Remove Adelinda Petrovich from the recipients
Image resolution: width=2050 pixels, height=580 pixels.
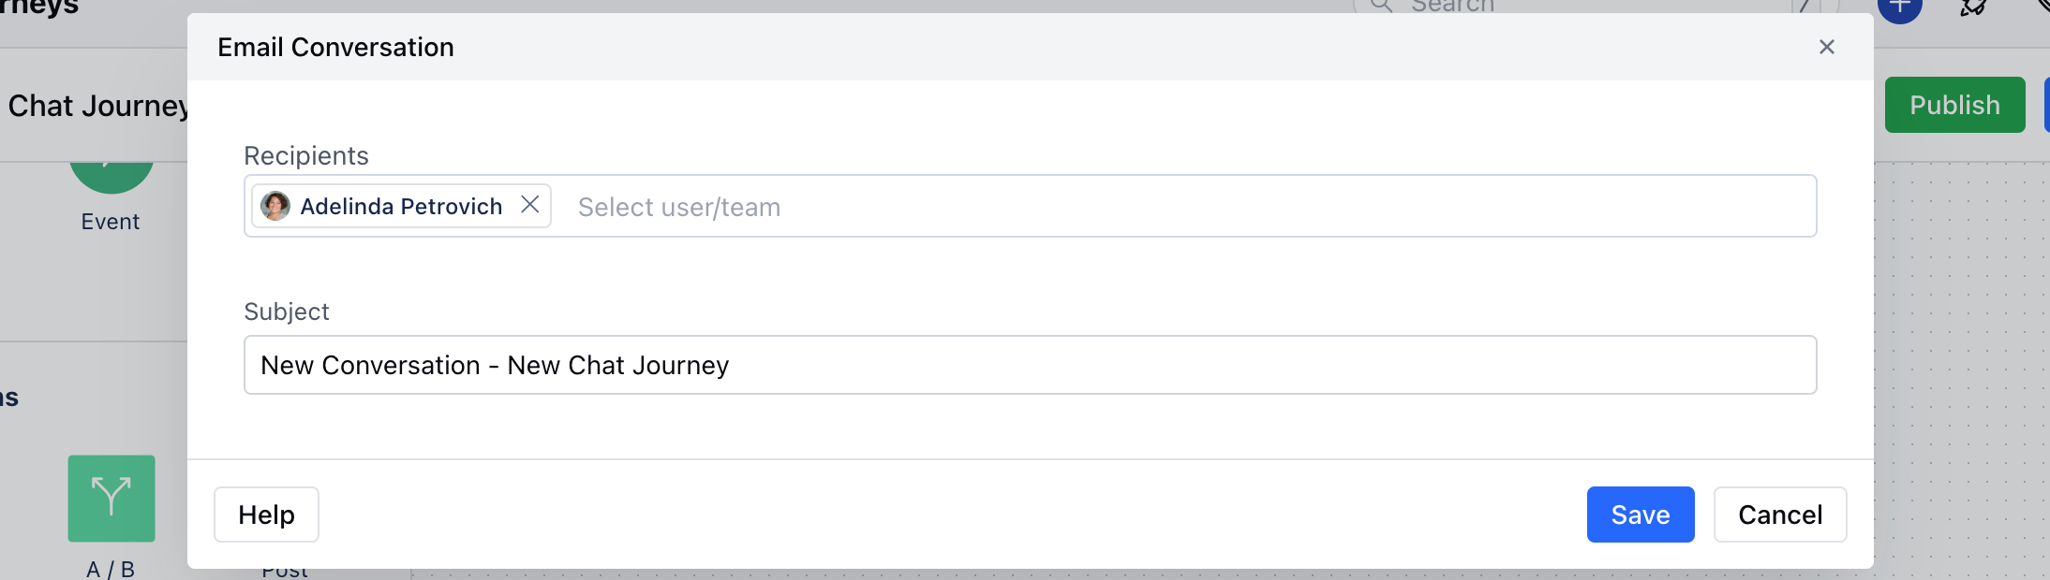(529, 205)
